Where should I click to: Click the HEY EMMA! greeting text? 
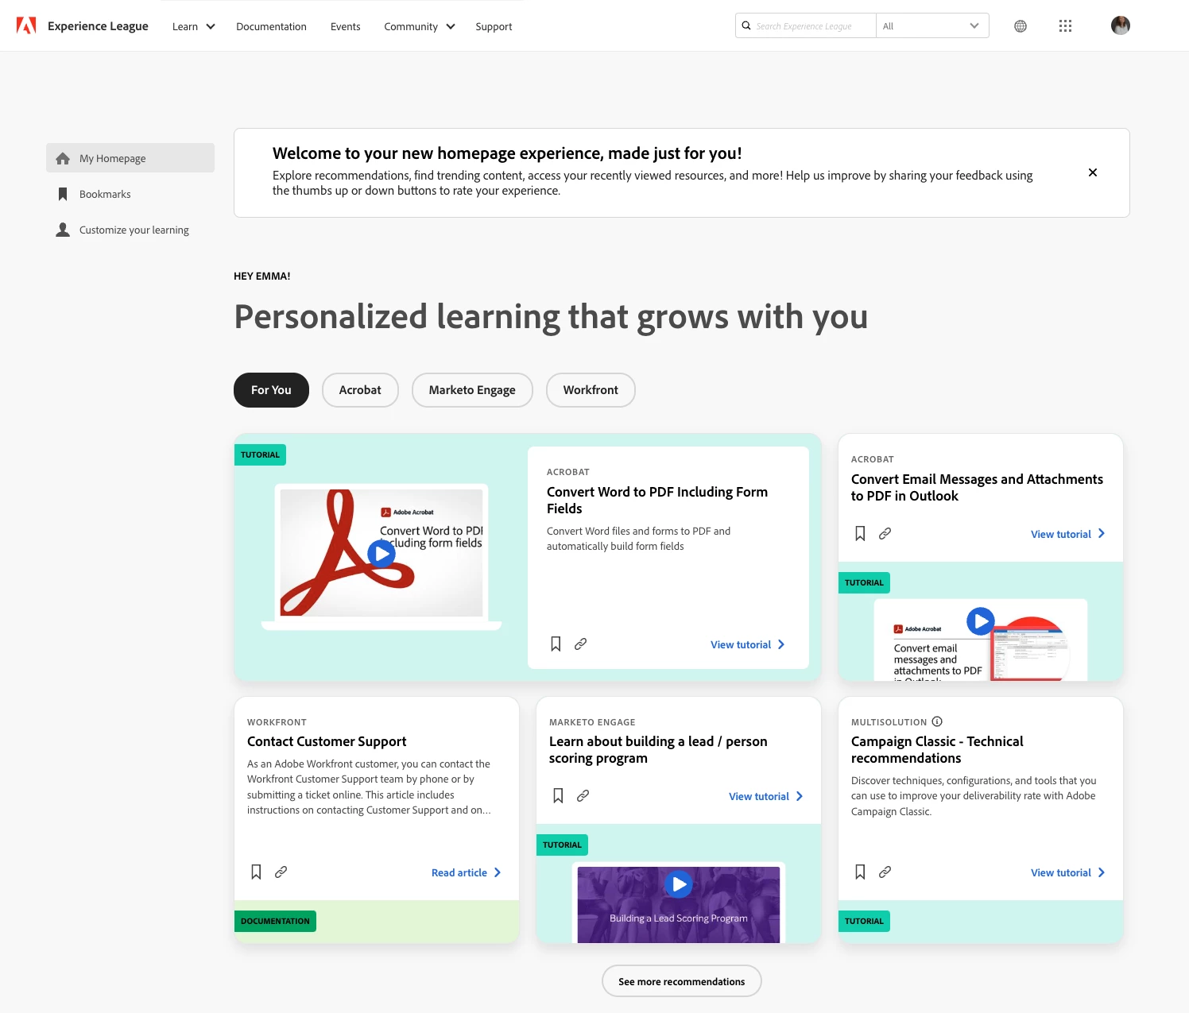click(262, 276)
